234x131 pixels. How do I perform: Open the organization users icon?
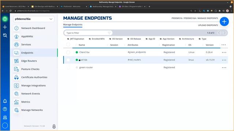5,117
